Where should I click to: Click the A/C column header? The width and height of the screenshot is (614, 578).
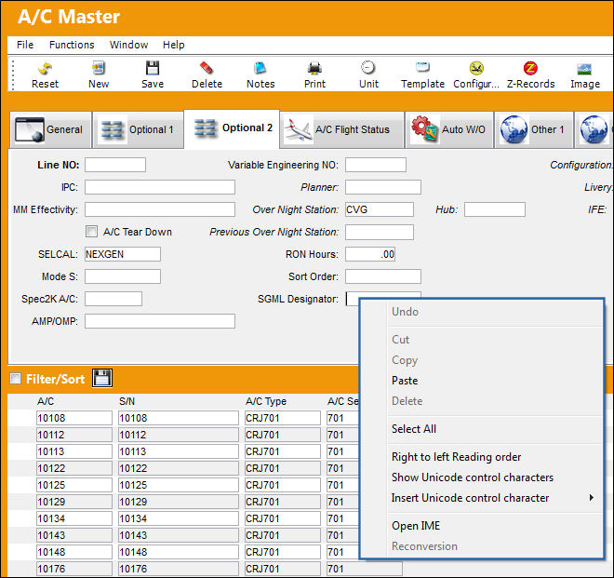(46, 401)
